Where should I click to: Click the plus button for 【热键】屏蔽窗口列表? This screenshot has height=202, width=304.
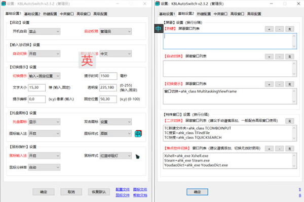click(269, 30)
